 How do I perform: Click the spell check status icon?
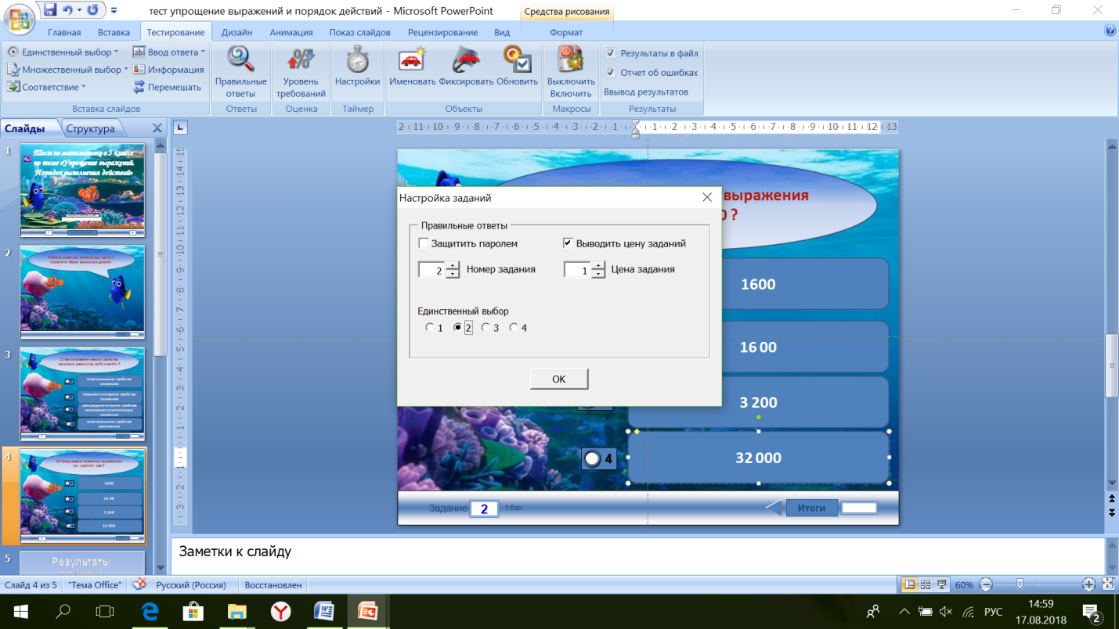pos(139,584)
